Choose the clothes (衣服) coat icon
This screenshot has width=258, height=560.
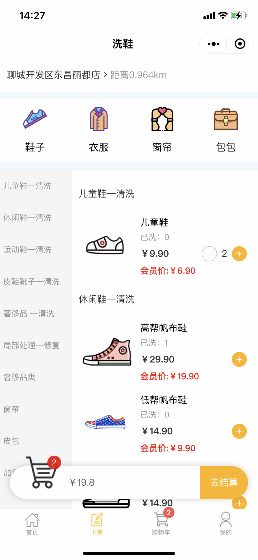tap(98, 119)
